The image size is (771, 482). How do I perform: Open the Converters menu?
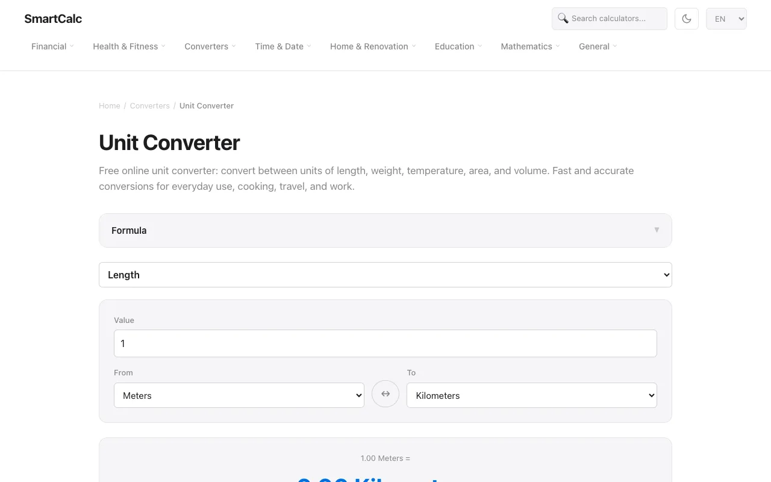[210, 46]
